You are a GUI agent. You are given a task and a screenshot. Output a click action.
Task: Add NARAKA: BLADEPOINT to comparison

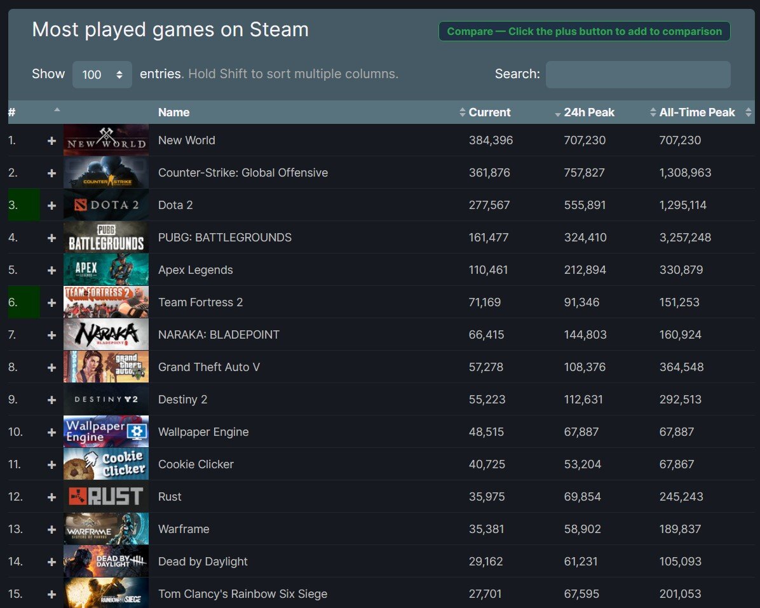pyautogui.click(x=52, y=335)
